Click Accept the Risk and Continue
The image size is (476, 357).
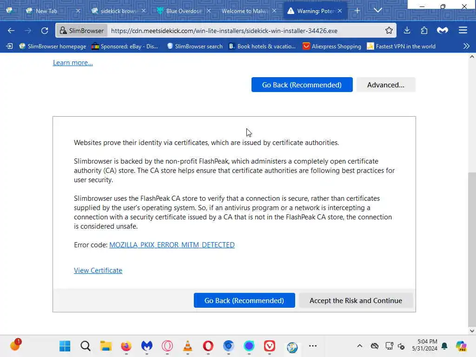coord(356,300)
